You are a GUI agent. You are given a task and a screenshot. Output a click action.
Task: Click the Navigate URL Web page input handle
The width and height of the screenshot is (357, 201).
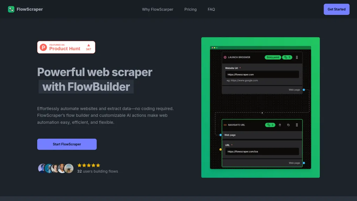click(220, 135)
